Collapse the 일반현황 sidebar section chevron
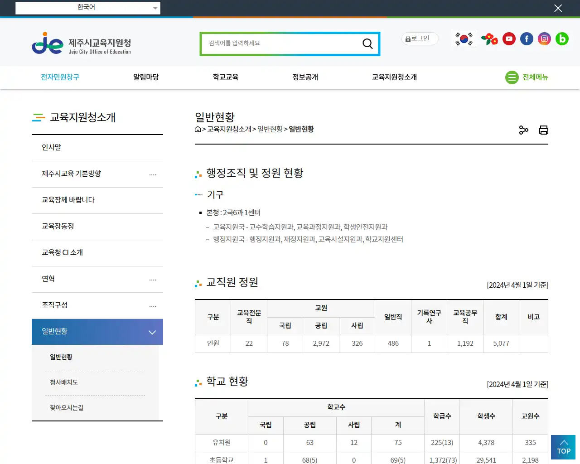 tap(152, 332)
